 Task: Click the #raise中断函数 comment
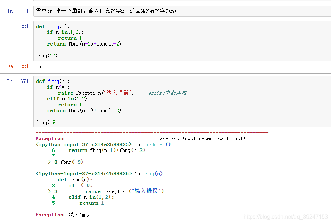click(168, 93)
